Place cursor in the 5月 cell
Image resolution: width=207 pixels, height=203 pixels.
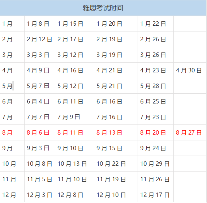click(12, 86)
